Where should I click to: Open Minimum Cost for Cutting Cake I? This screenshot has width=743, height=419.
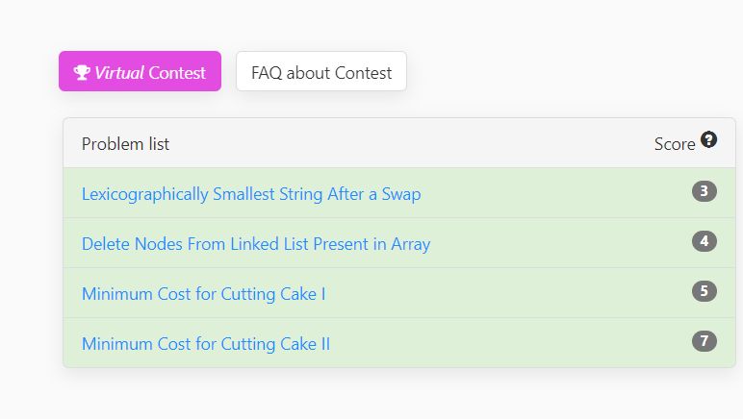click(x=204, y=294)
